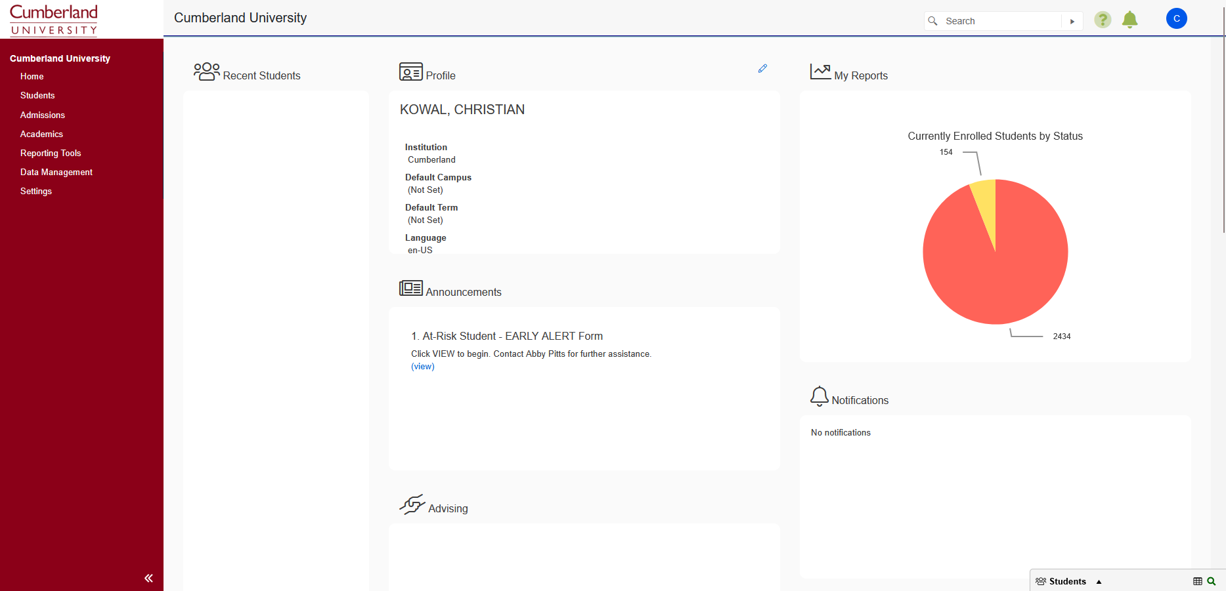Viewport: 1226px width, 591px height.
Task: Open the notifications bell in header
Action: pyautogui.click(x=1129, y=20)
